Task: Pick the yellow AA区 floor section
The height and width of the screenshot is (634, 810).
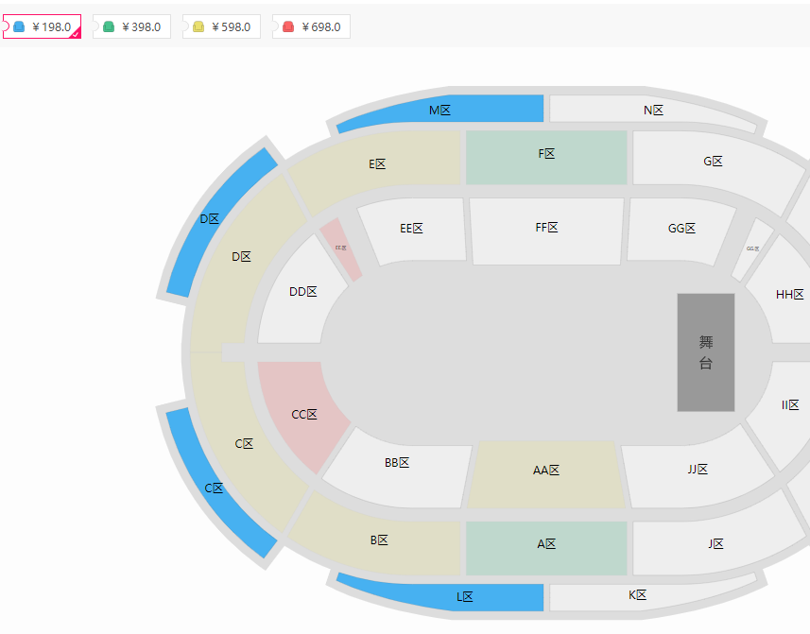Action: 546,474
